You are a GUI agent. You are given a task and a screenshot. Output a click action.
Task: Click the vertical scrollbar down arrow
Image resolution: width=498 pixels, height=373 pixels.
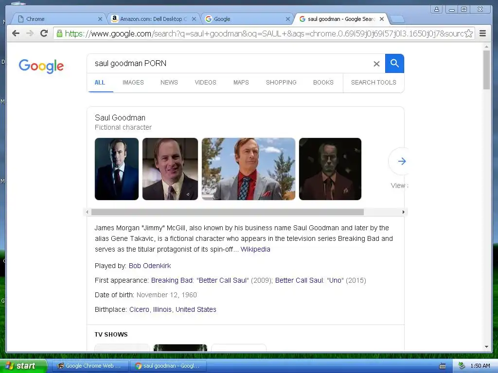[486, 347]
